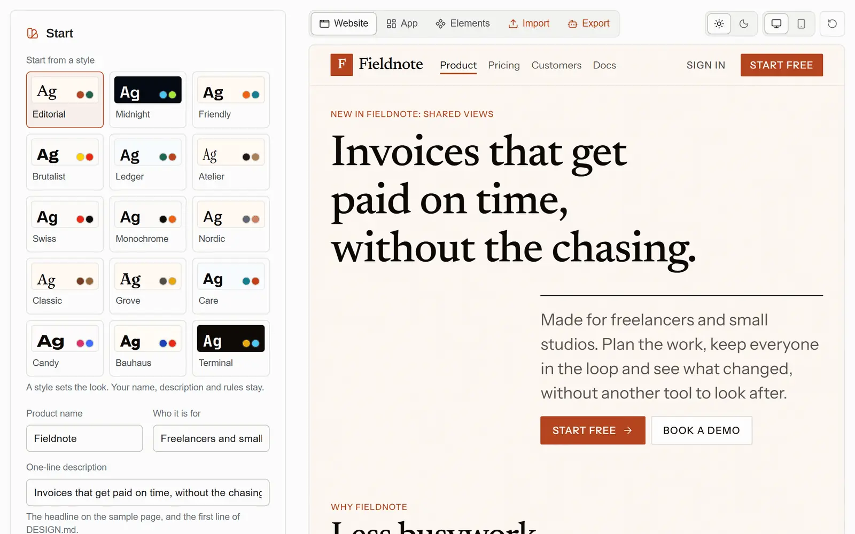Switch to light mode sun icon

pyautogui.click(x=719, y=23)
